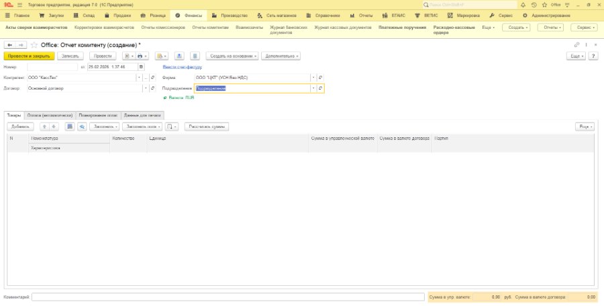The width and height of the screenshot is (604, 306).
Task: Expand the Контрагент dropdown arrow
Action: click(x=139, y=78)
